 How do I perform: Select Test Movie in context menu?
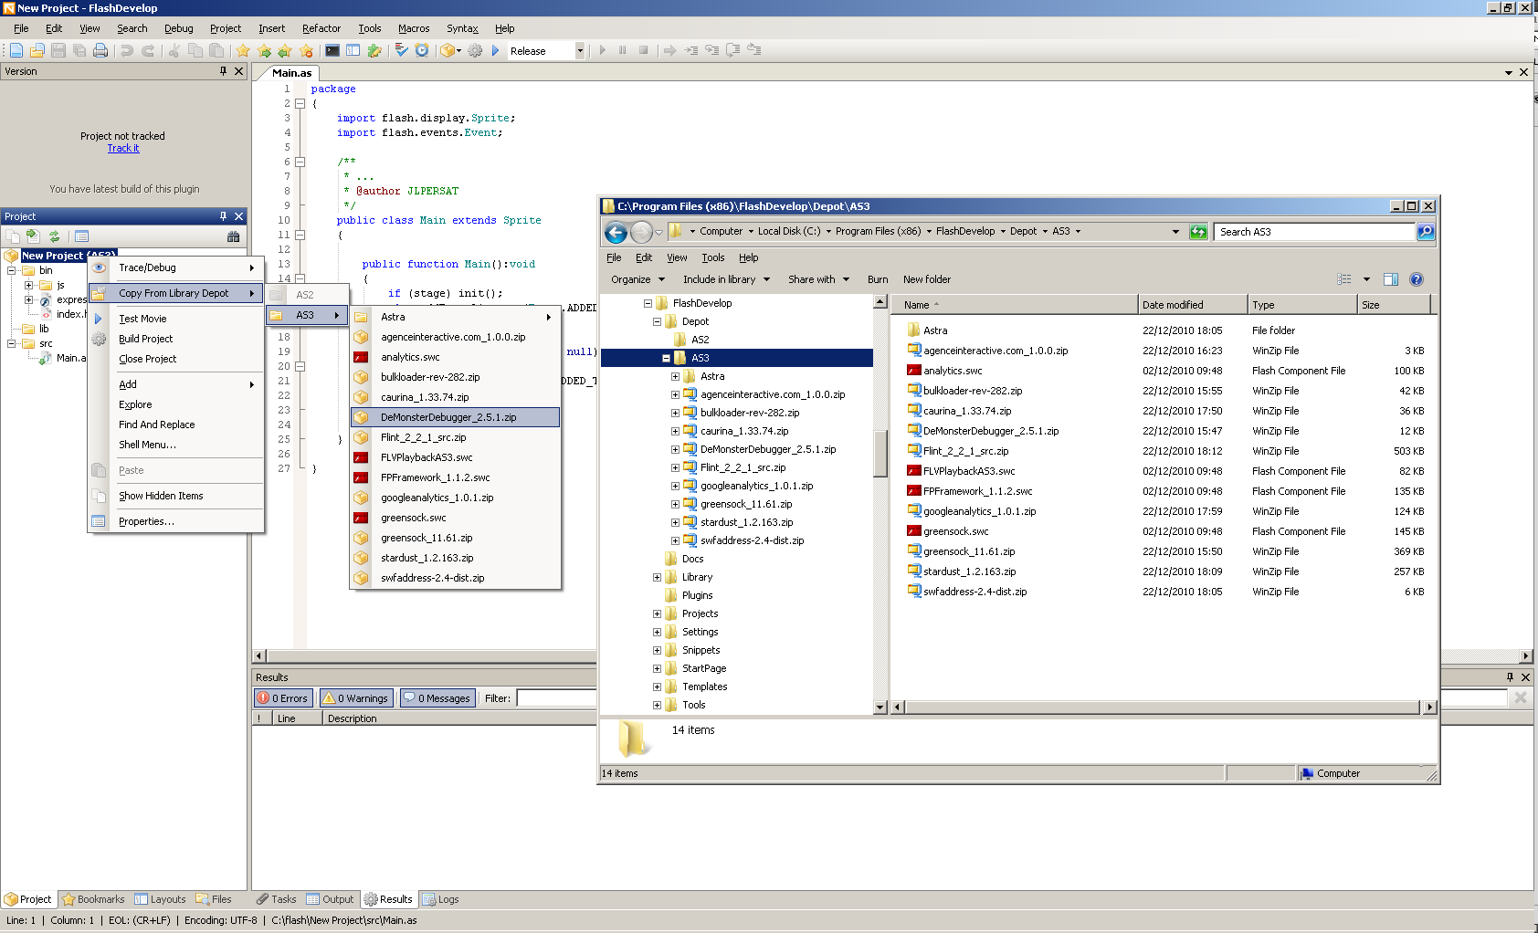pyautogui.click(x=175, y=319)
